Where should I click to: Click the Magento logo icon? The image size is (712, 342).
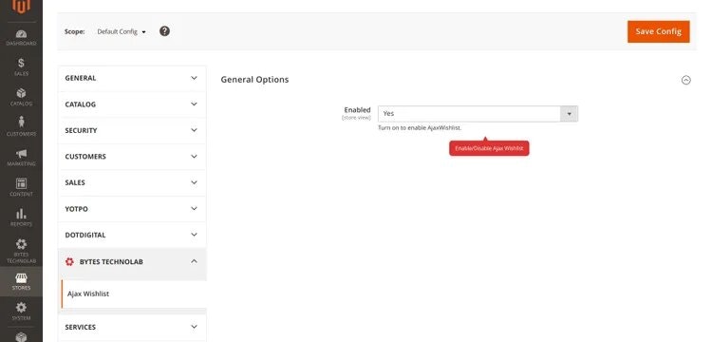(x=21, y=6)
